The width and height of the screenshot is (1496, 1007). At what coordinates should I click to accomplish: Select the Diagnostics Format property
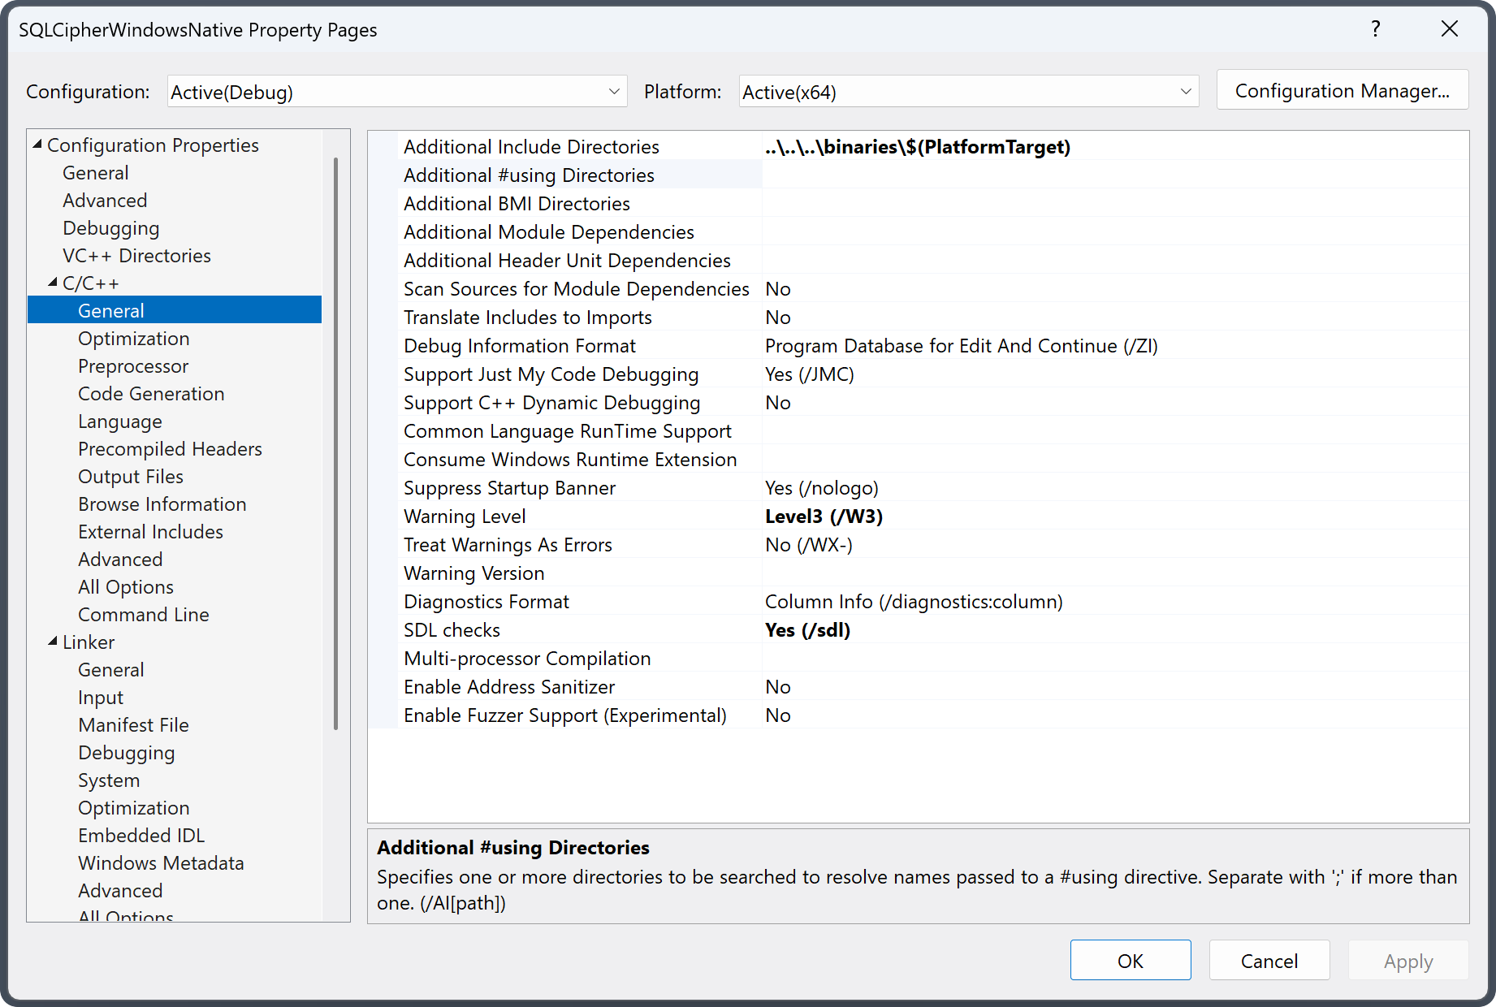click(x=486, y=602)
